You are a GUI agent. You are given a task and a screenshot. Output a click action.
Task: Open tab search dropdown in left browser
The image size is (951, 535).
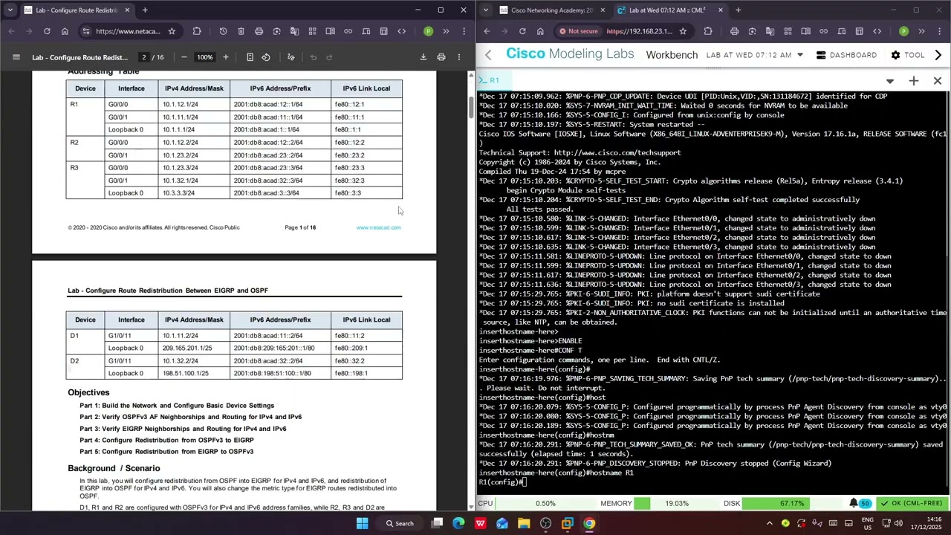click(x=10, y=10)
